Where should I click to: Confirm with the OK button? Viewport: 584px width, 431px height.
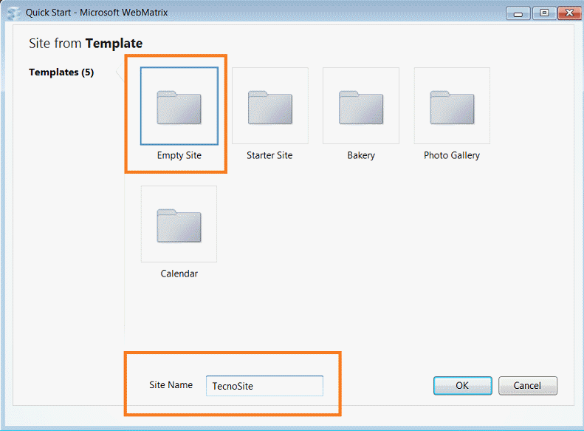tap(462, 386)
